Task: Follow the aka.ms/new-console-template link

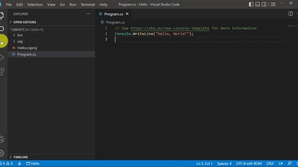Action: click(x=170, y=28)
